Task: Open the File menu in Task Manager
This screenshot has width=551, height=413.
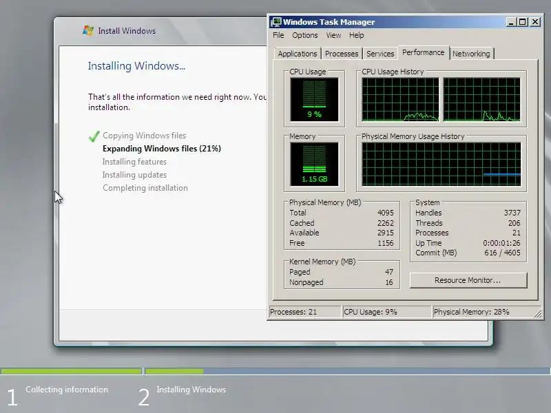Action: (278, 35)
